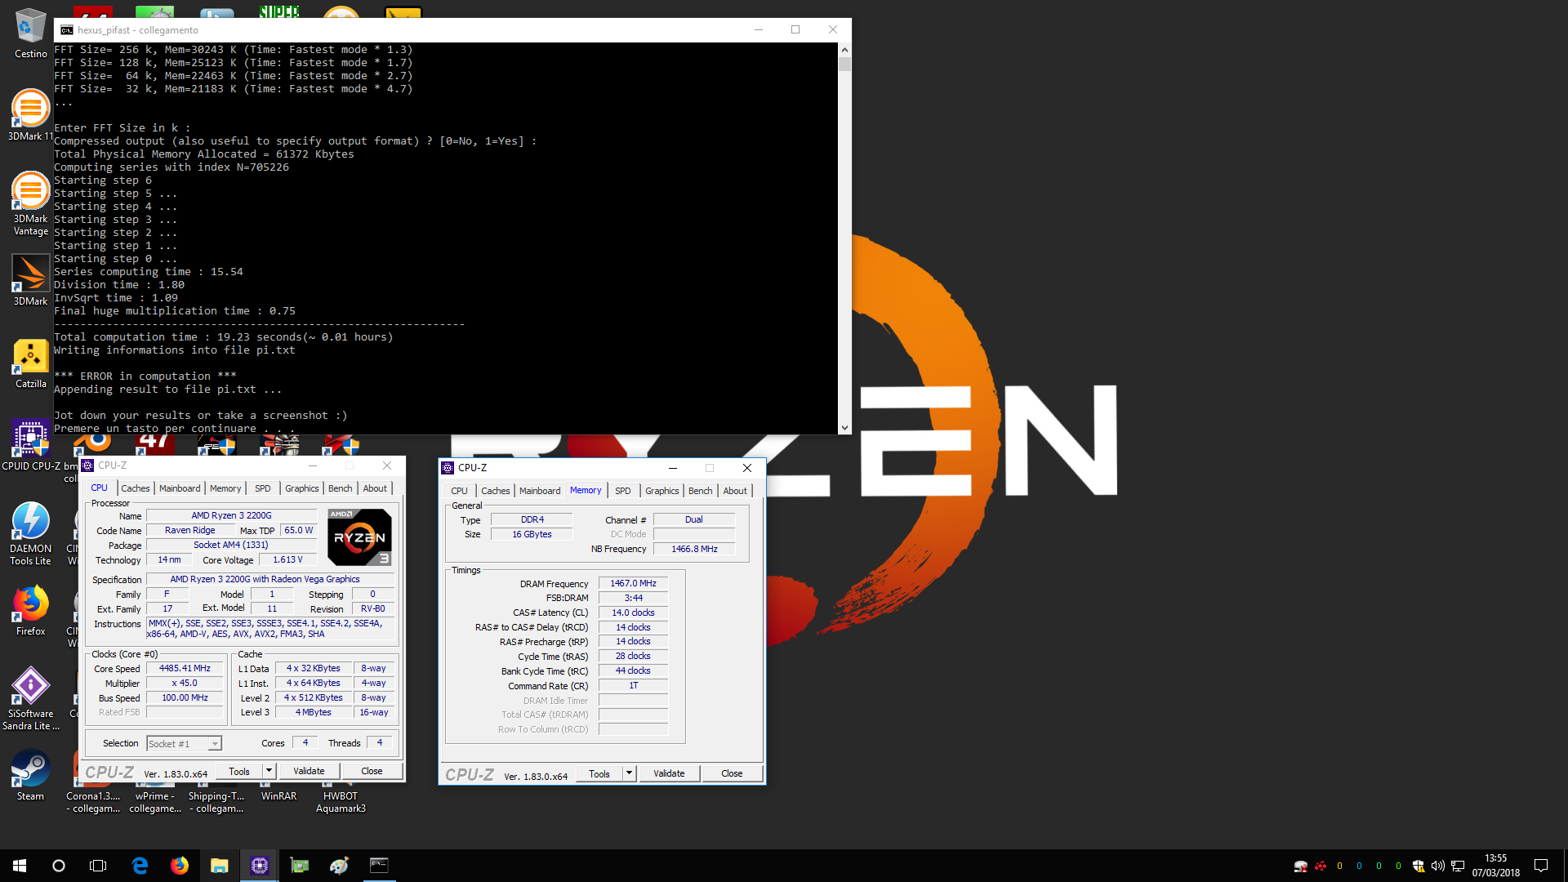
Task: Open Mainboard tab in left CPU-Z window
Action: 180,488
